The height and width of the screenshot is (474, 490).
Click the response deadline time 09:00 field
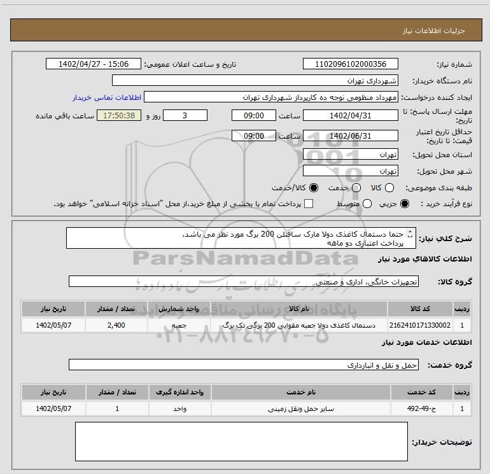pyautogui.click(x=254, y=115)
